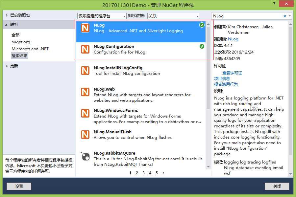
Task: Click the NLog.ManualFlush package icon
Action: (x=85, y=135)
